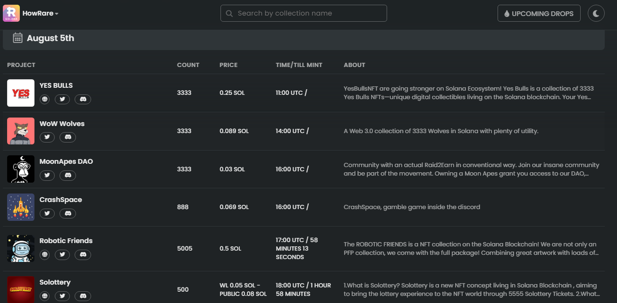Click the WoW Wolves Web 3.0 description
The image size is (617, 303).
tap(441, 131)
